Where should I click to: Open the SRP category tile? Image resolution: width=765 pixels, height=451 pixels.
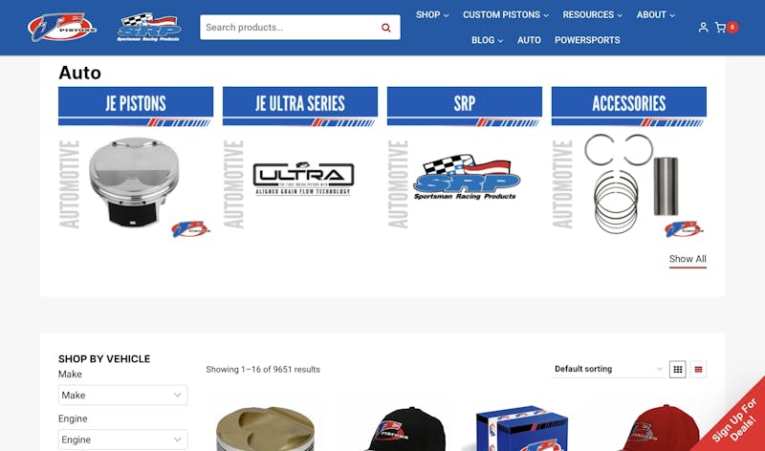point(465,162)
